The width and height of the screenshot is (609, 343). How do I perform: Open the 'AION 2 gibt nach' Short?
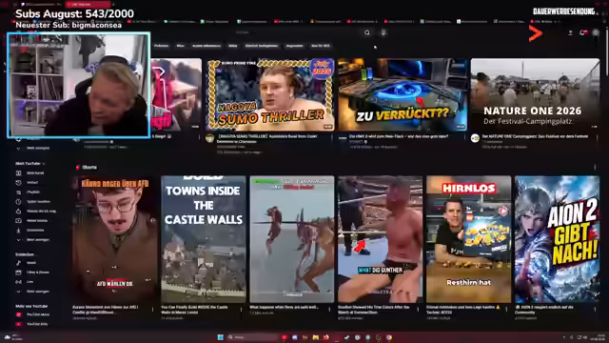[x=557, y=239]
